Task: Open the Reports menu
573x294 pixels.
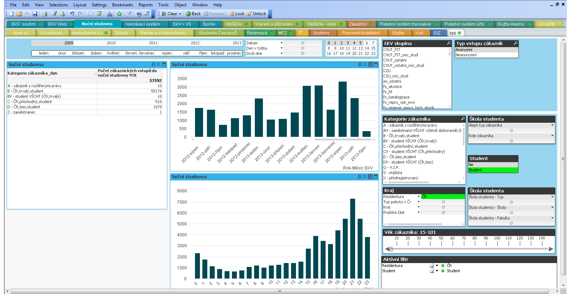Action: click(x=146, y=5)
